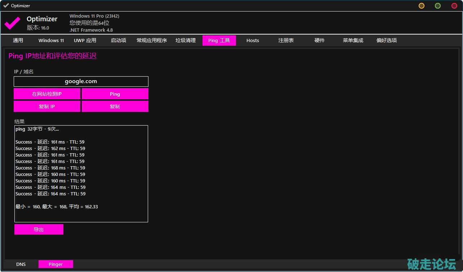This screenshot has height=272, width=463.
Task: Go to the 偏好选项 tab
Action: pos(387,40)
